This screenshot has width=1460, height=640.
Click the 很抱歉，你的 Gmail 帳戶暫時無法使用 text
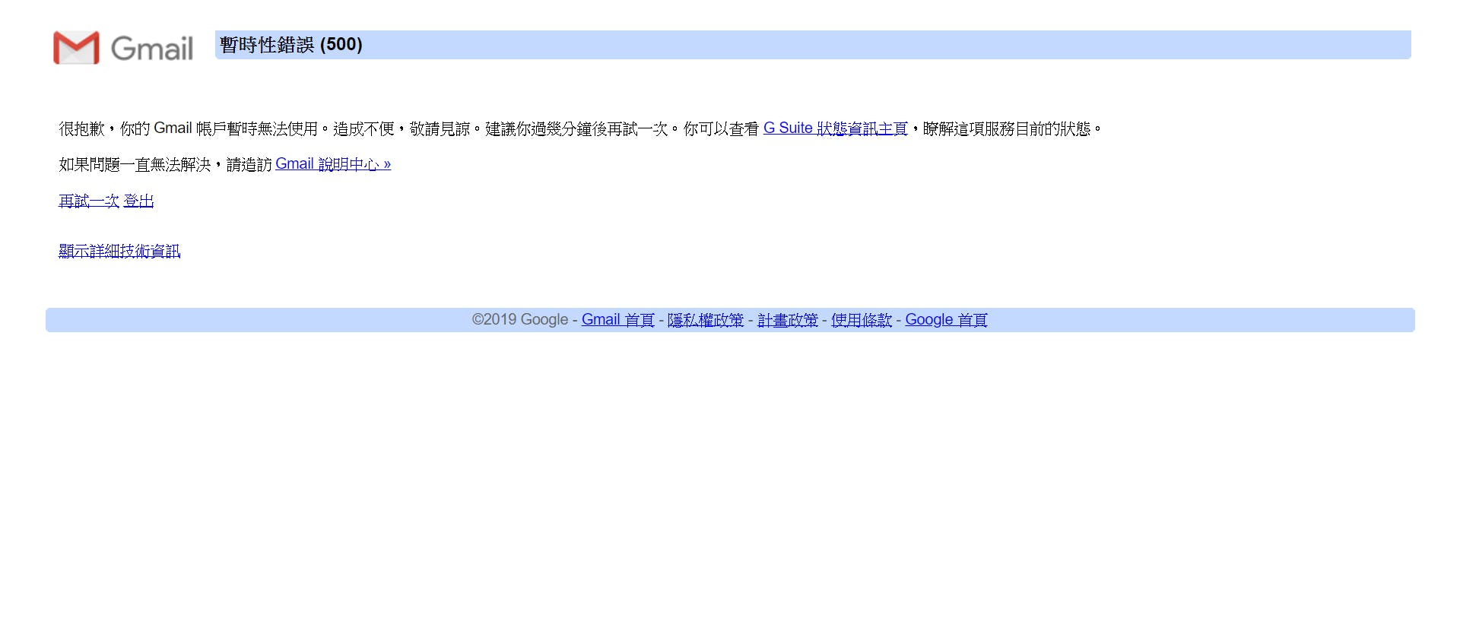189,128
